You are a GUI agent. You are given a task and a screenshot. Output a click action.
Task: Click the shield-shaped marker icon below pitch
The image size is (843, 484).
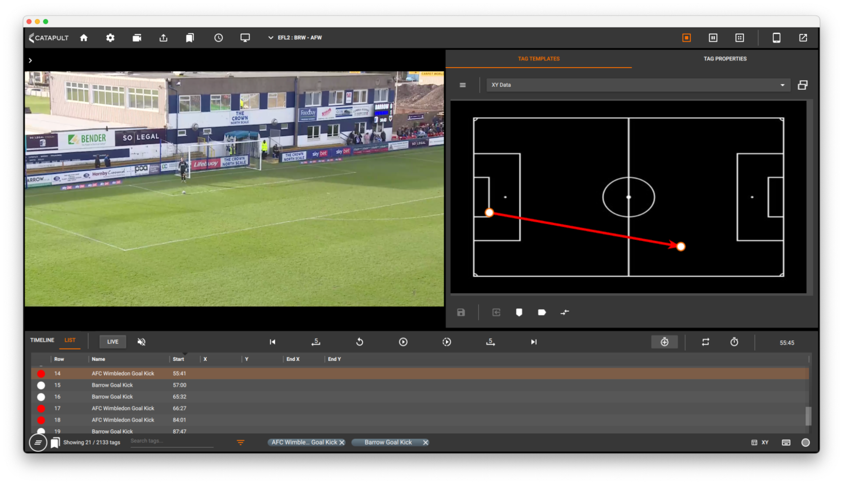click(519, 312)
